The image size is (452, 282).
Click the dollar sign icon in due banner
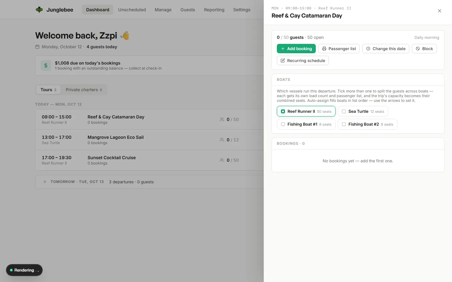(x=46, y=65)
